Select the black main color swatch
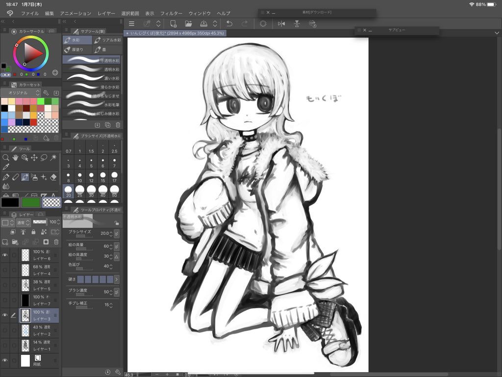The width and height of the screenshot is (502, 377). (10, 202)
